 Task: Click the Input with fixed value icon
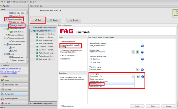pyautogui.click(x=10, y=16)
